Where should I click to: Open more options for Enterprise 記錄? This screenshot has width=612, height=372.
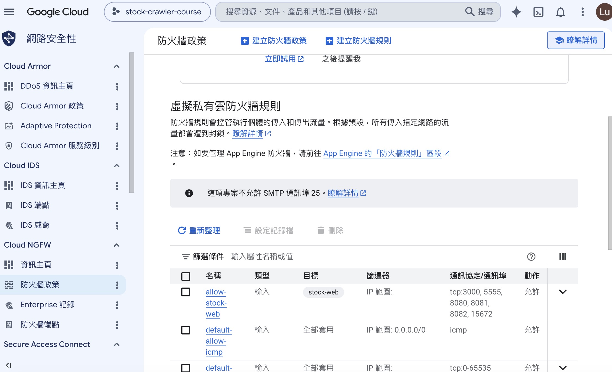click(x=117, y=305)
